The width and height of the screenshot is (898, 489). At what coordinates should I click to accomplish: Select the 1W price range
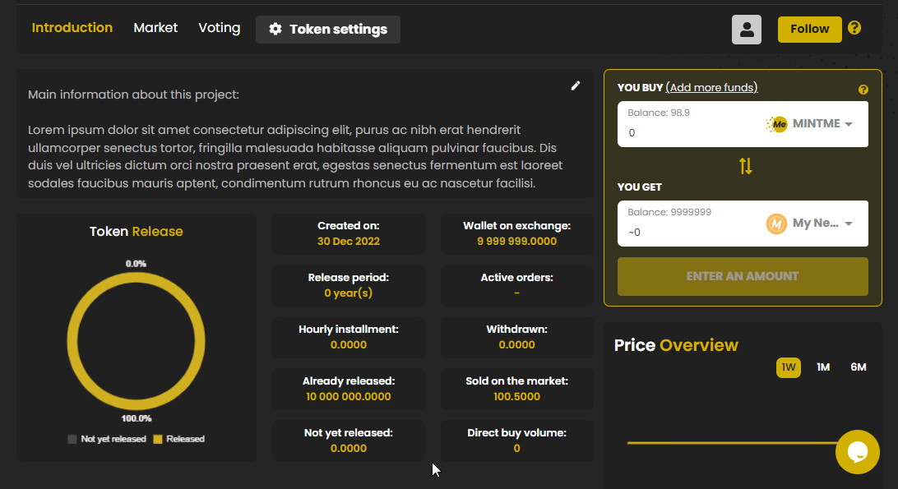click(788, 367)
